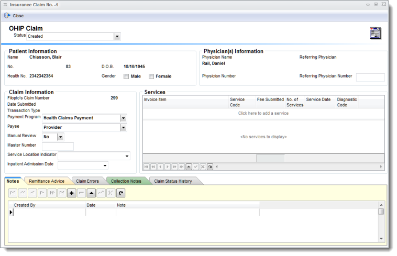Image resolution: width=397 pixels, height=256 pixels.
Task: Click the services navigator edit up-arrow button
Action: pyautogui.click(x=189, y=166)
